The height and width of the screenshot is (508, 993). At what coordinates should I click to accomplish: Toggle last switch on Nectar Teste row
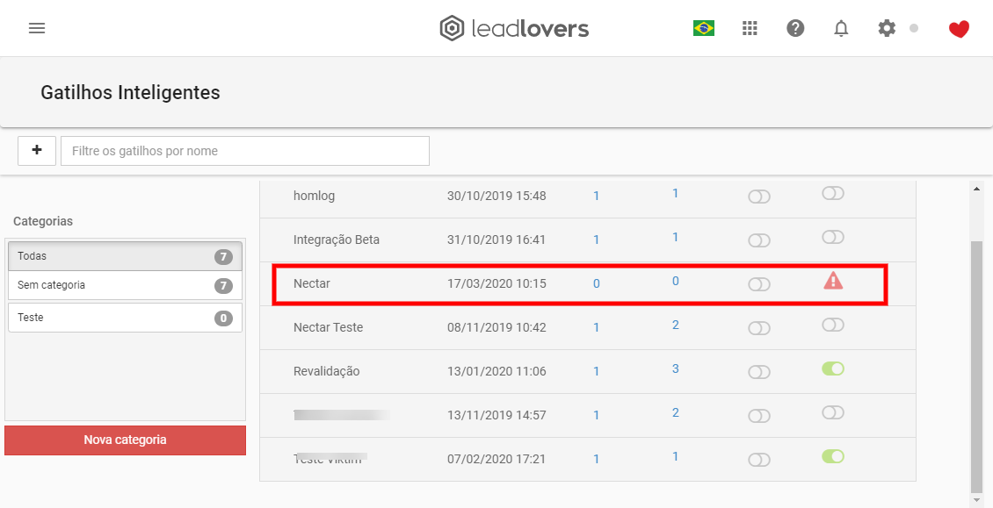833,326
